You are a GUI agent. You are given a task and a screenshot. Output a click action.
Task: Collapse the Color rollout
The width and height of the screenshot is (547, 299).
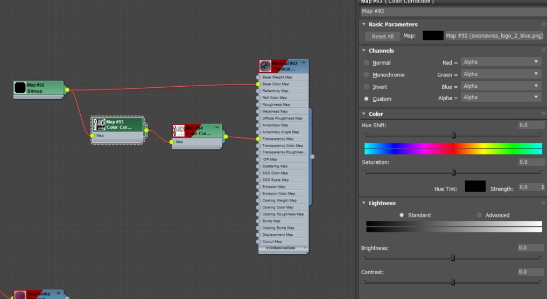[x=364, y=114]
